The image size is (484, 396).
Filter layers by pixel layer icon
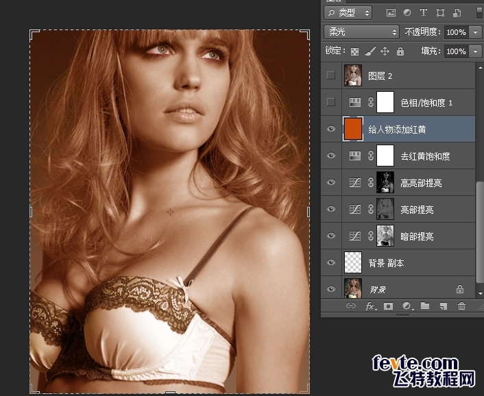point(391,12)
